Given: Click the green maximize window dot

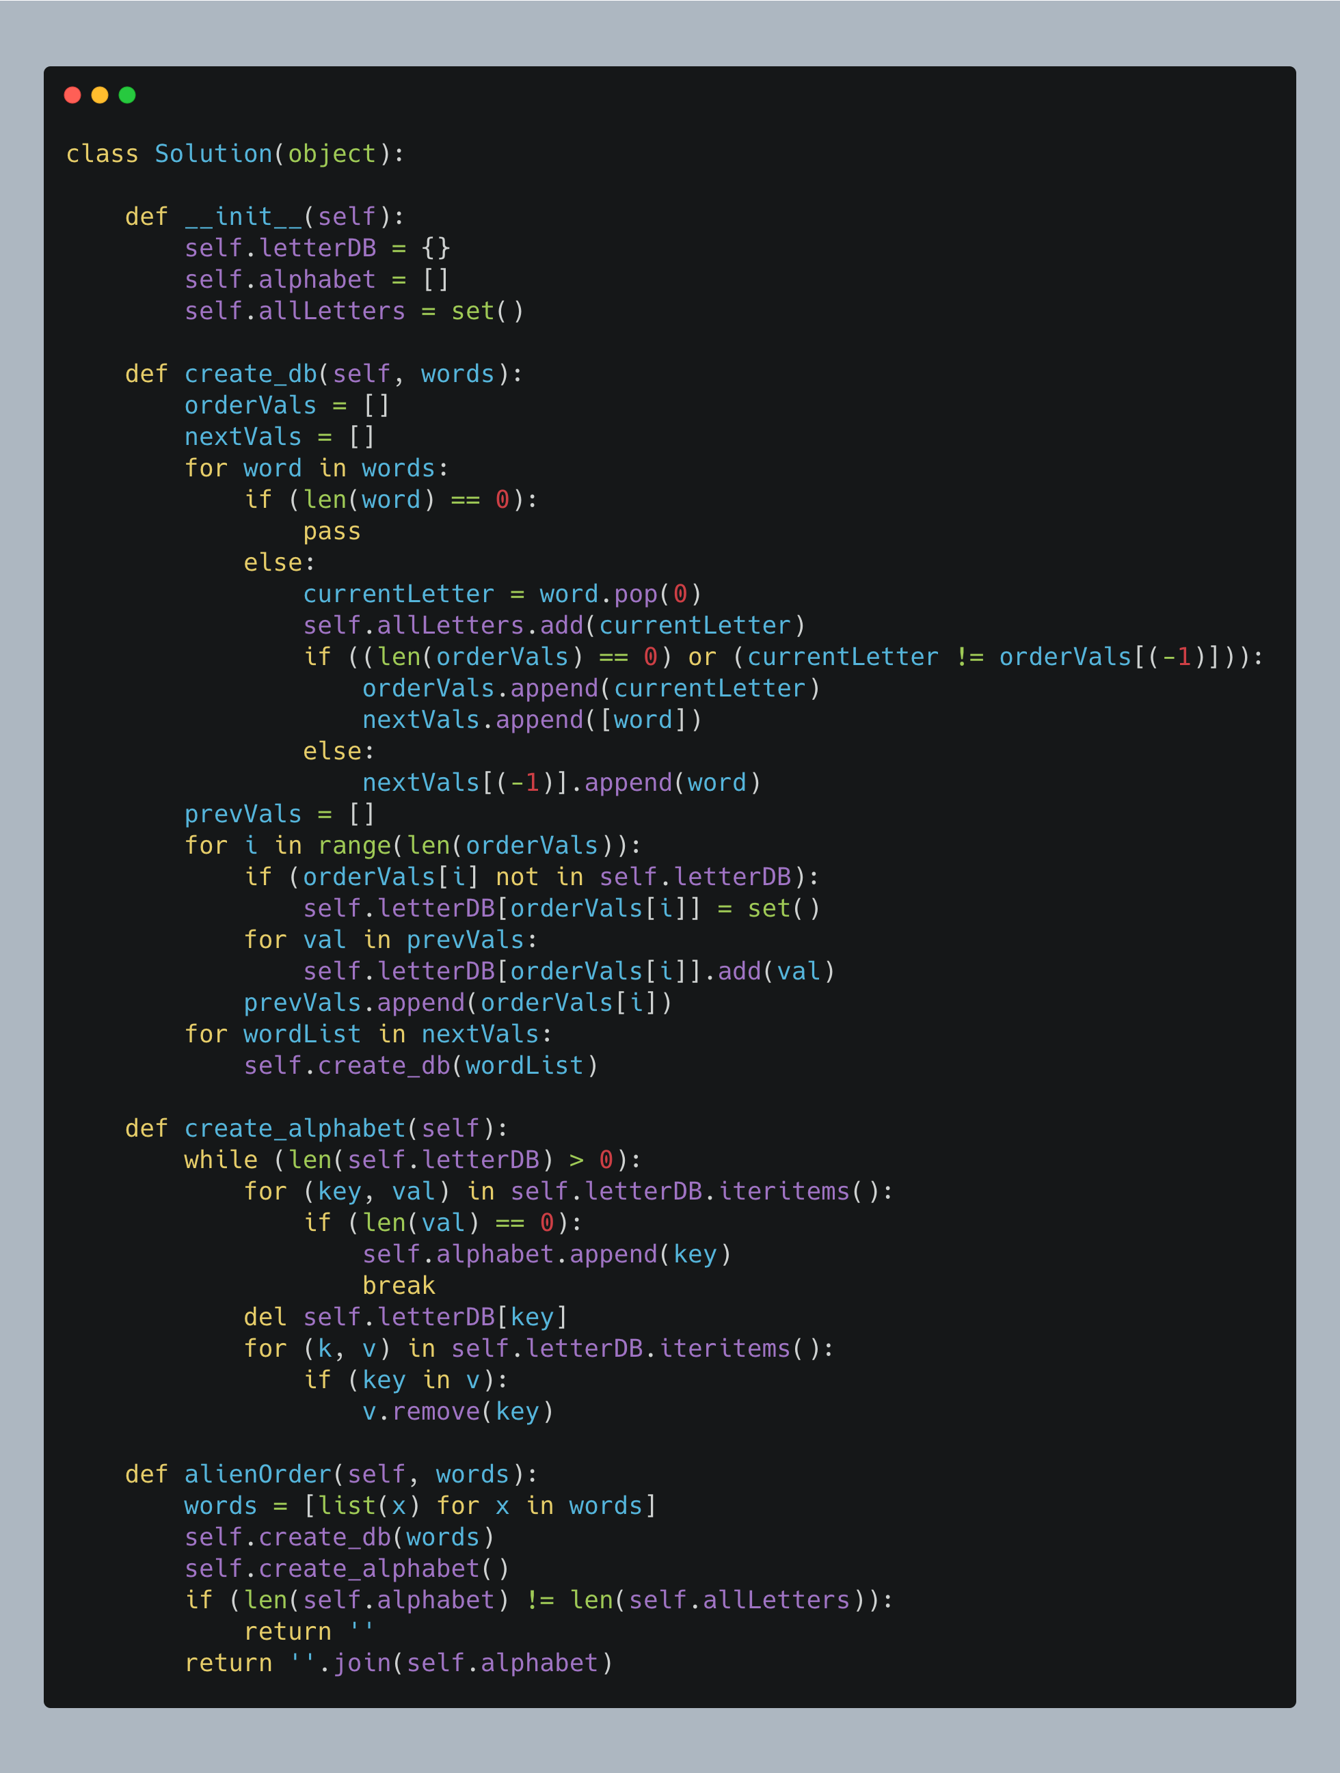Looking at the screenshot, I should [126, 96].
